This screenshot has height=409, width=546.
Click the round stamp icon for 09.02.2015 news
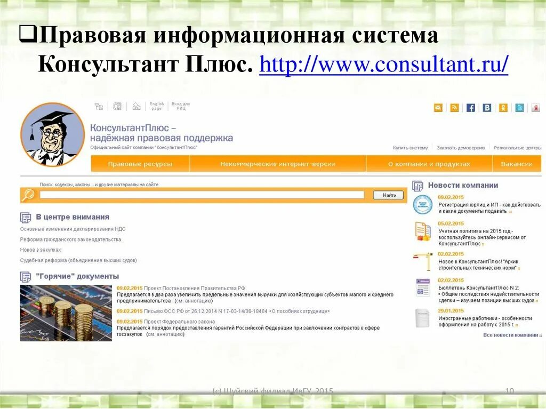tap(423, 205)
